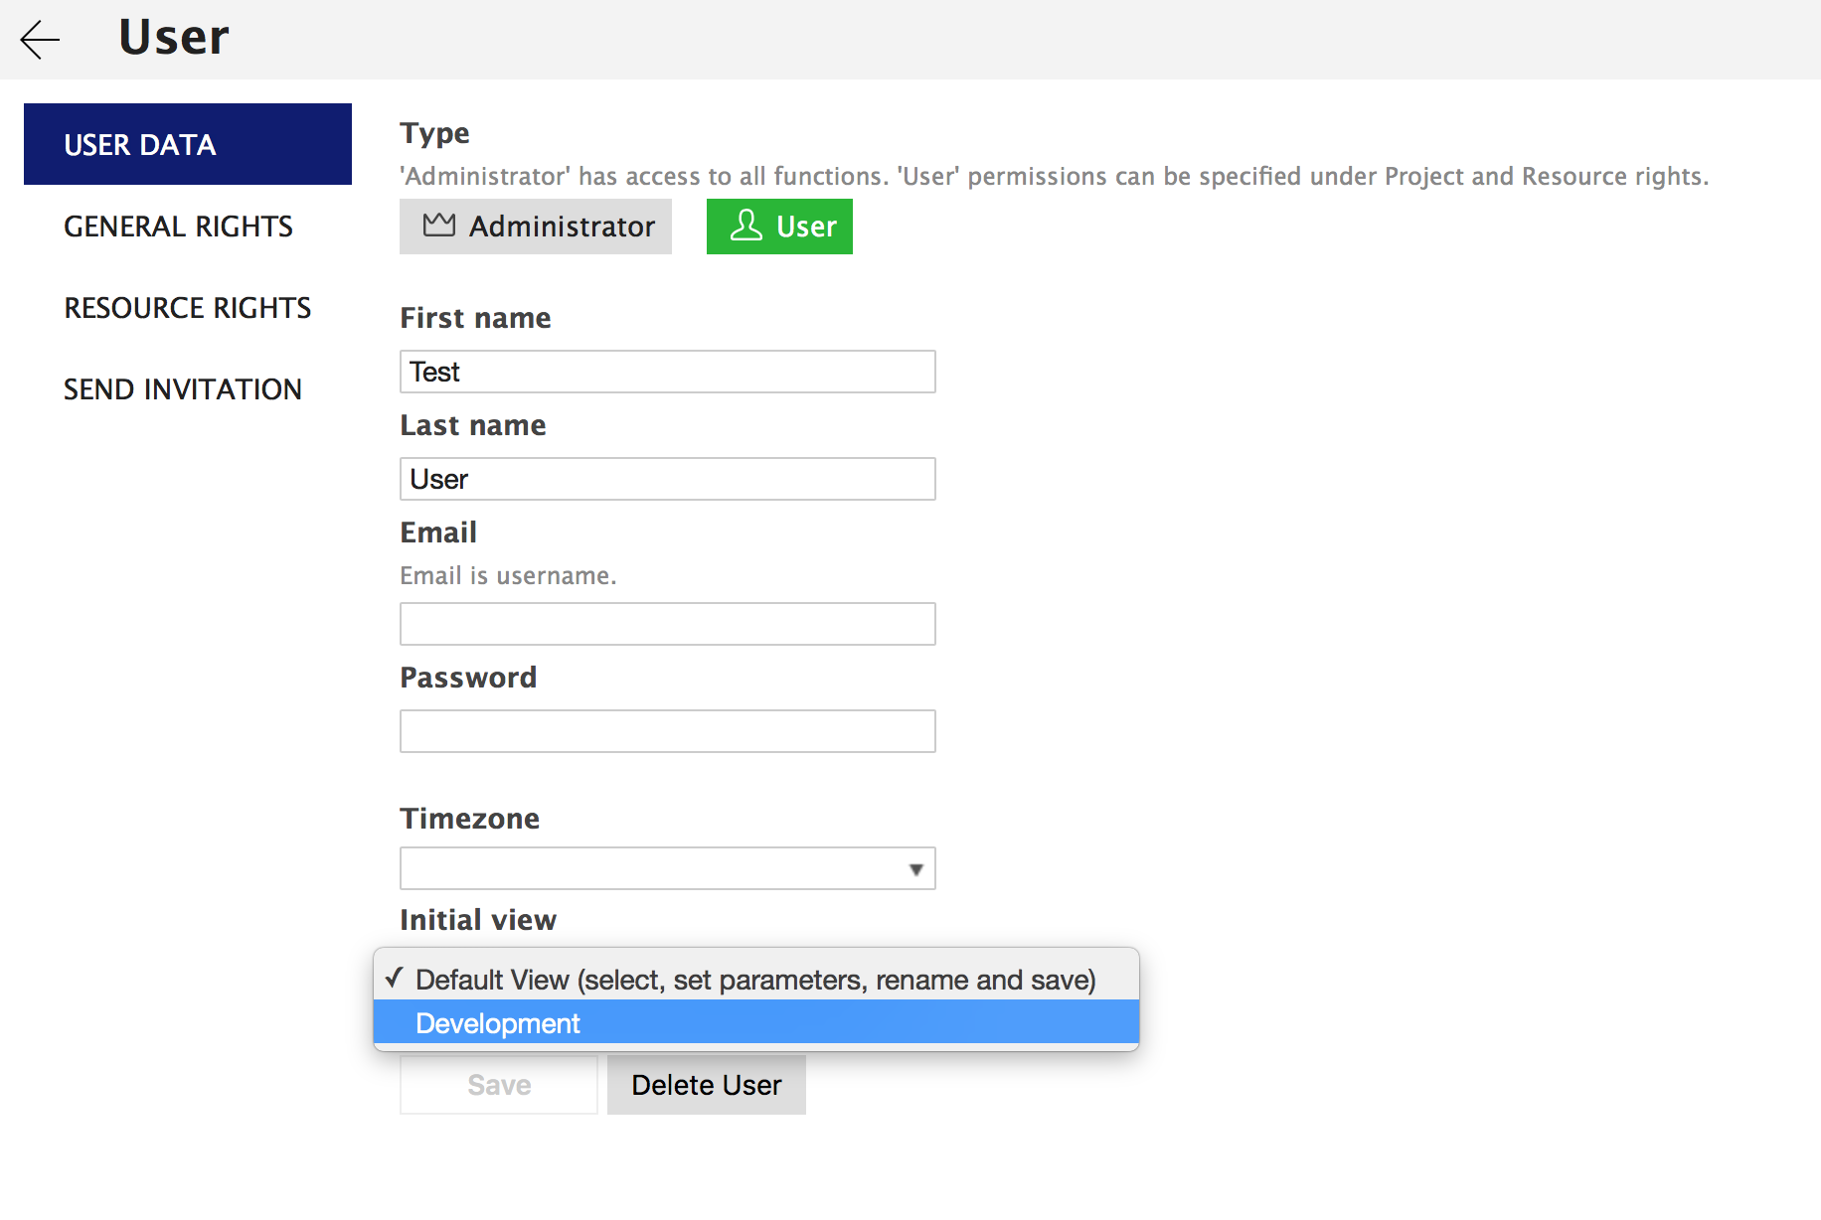Click the Password input box
1821x1220 pixels.
pos(667,731)
